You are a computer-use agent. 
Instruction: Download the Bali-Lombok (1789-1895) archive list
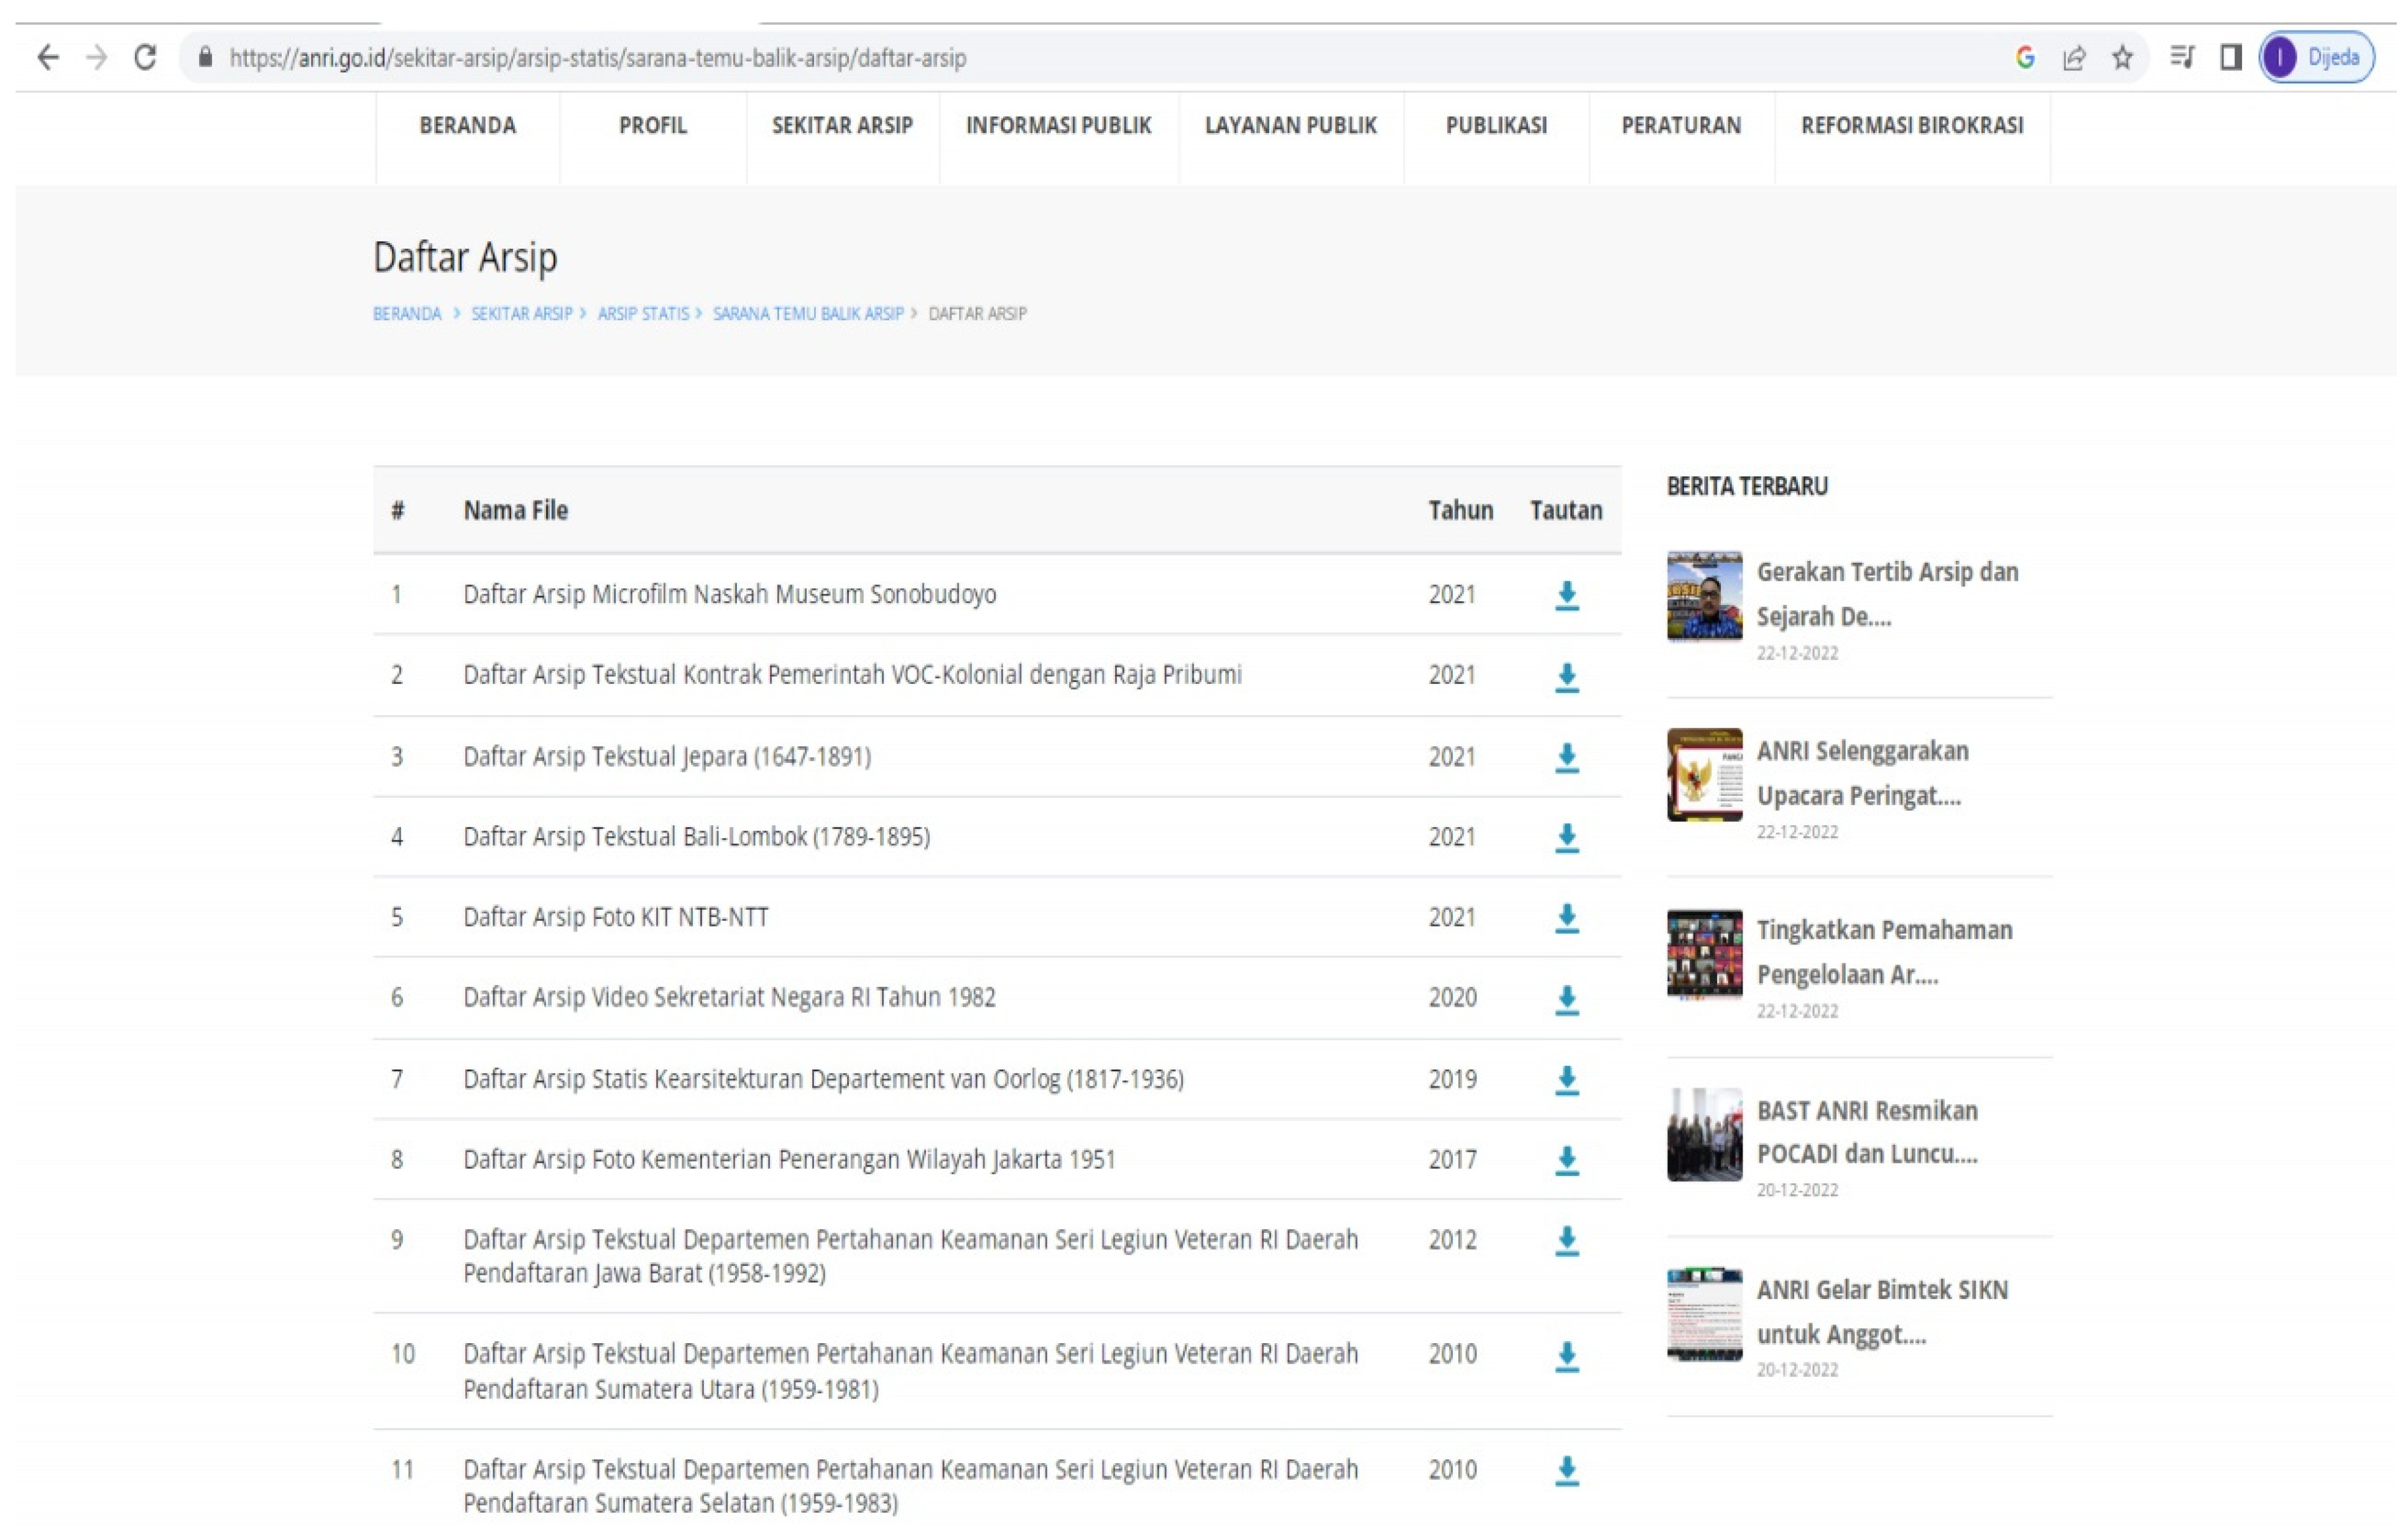pos(1566,838)
